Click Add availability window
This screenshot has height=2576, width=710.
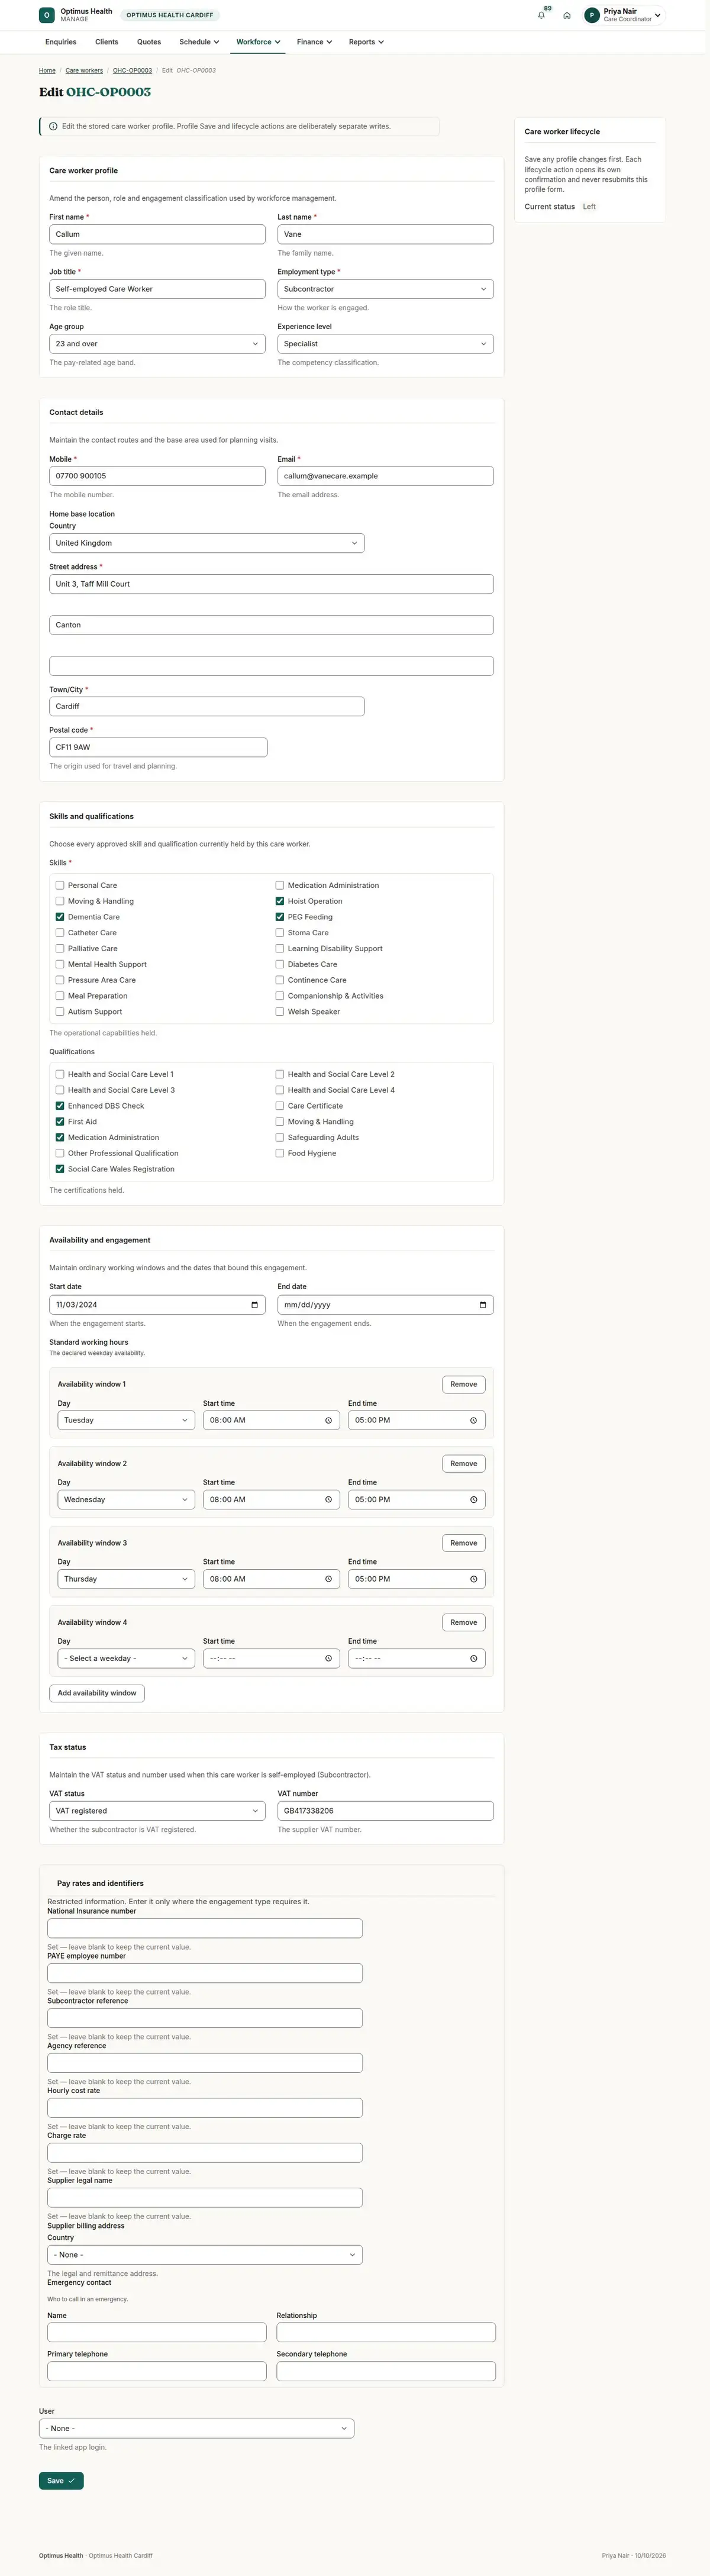click(x=97, y=1694)
